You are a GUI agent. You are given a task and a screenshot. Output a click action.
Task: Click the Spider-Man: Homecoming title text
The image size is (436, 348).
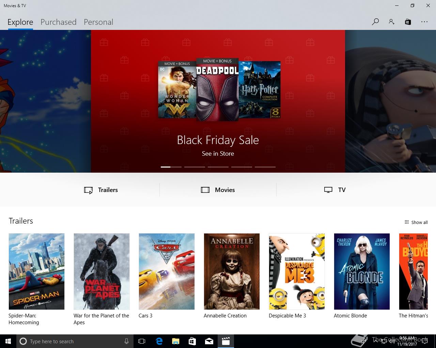click(x=24, y=319)
